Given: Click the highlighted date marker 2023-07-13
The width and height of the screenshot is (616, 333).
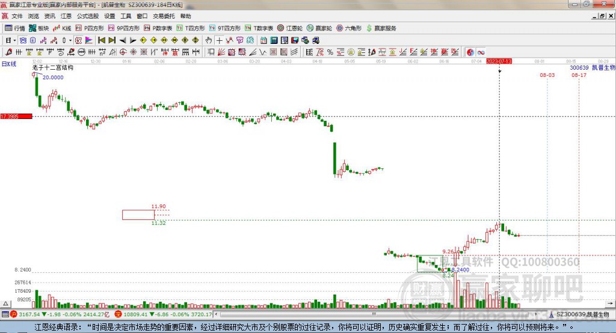Looking at the screenshot, I should (499, 61).
